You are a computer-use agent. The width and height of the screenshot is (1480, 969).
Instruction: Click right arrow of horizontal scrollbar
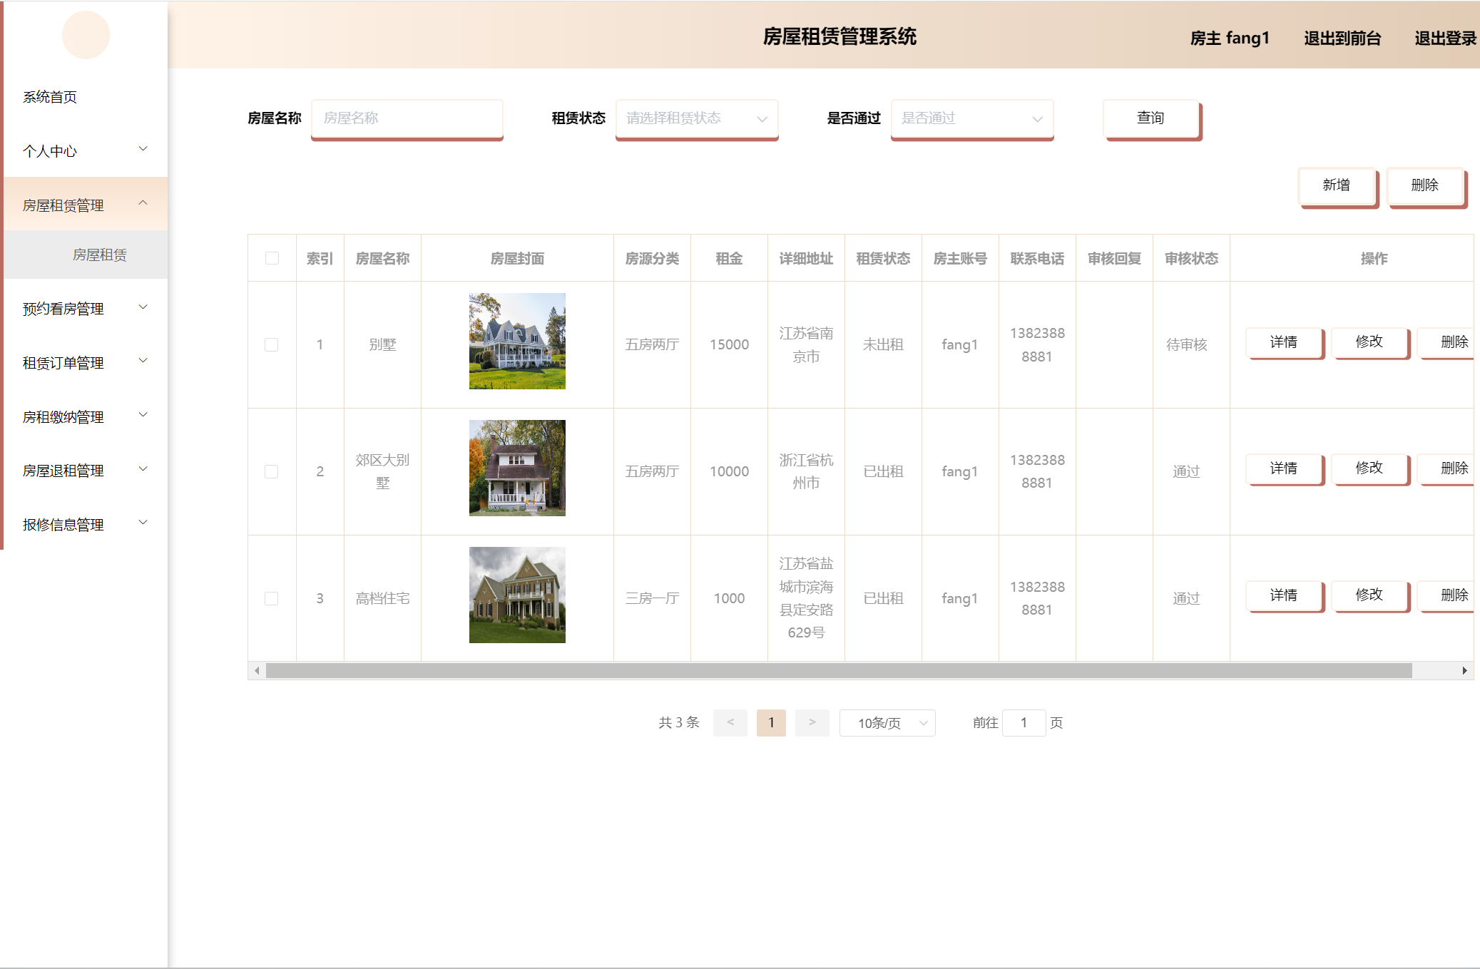(x=1464, y=671)
